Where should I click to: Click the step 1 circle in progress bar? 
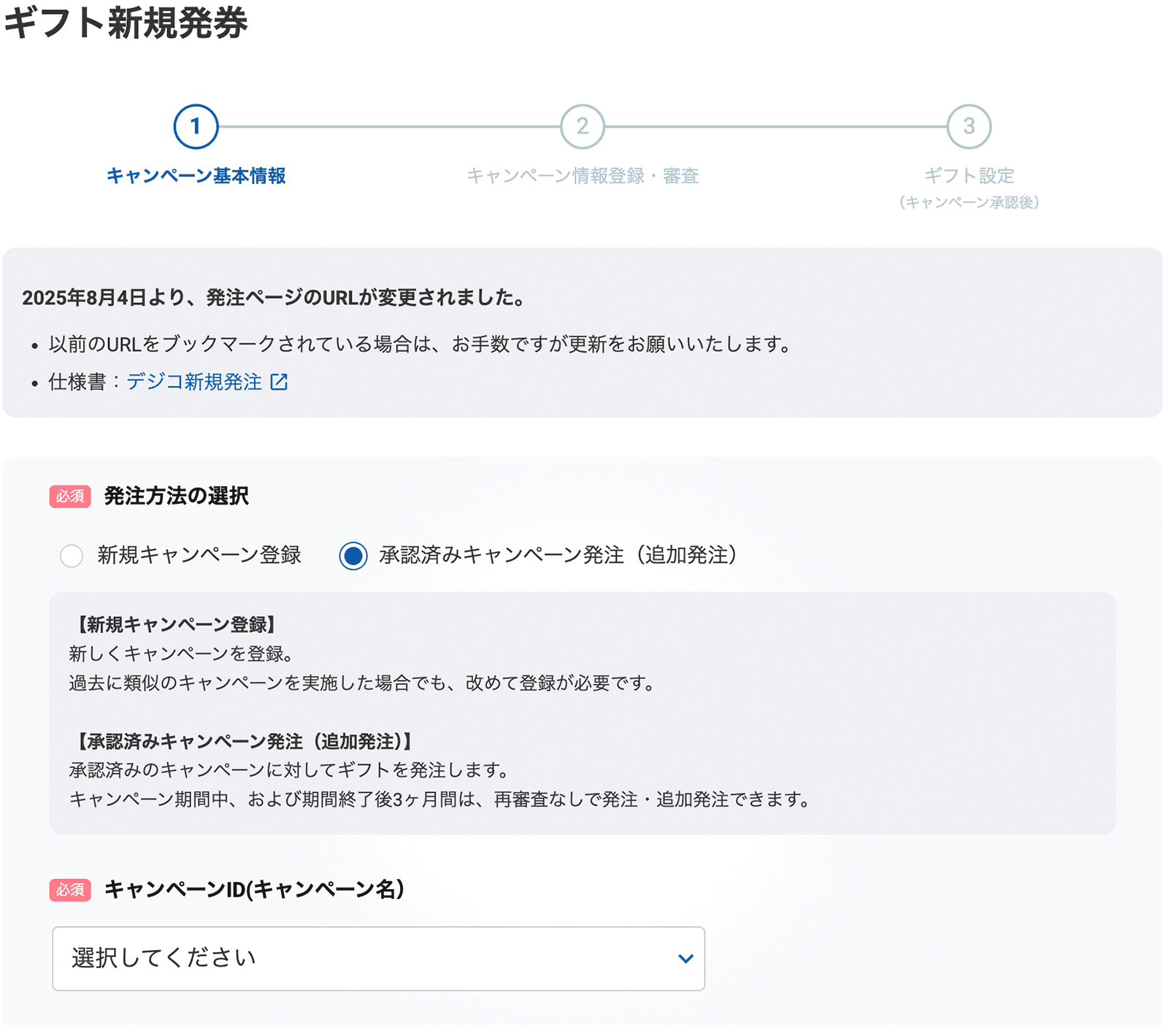coord(196,126)
